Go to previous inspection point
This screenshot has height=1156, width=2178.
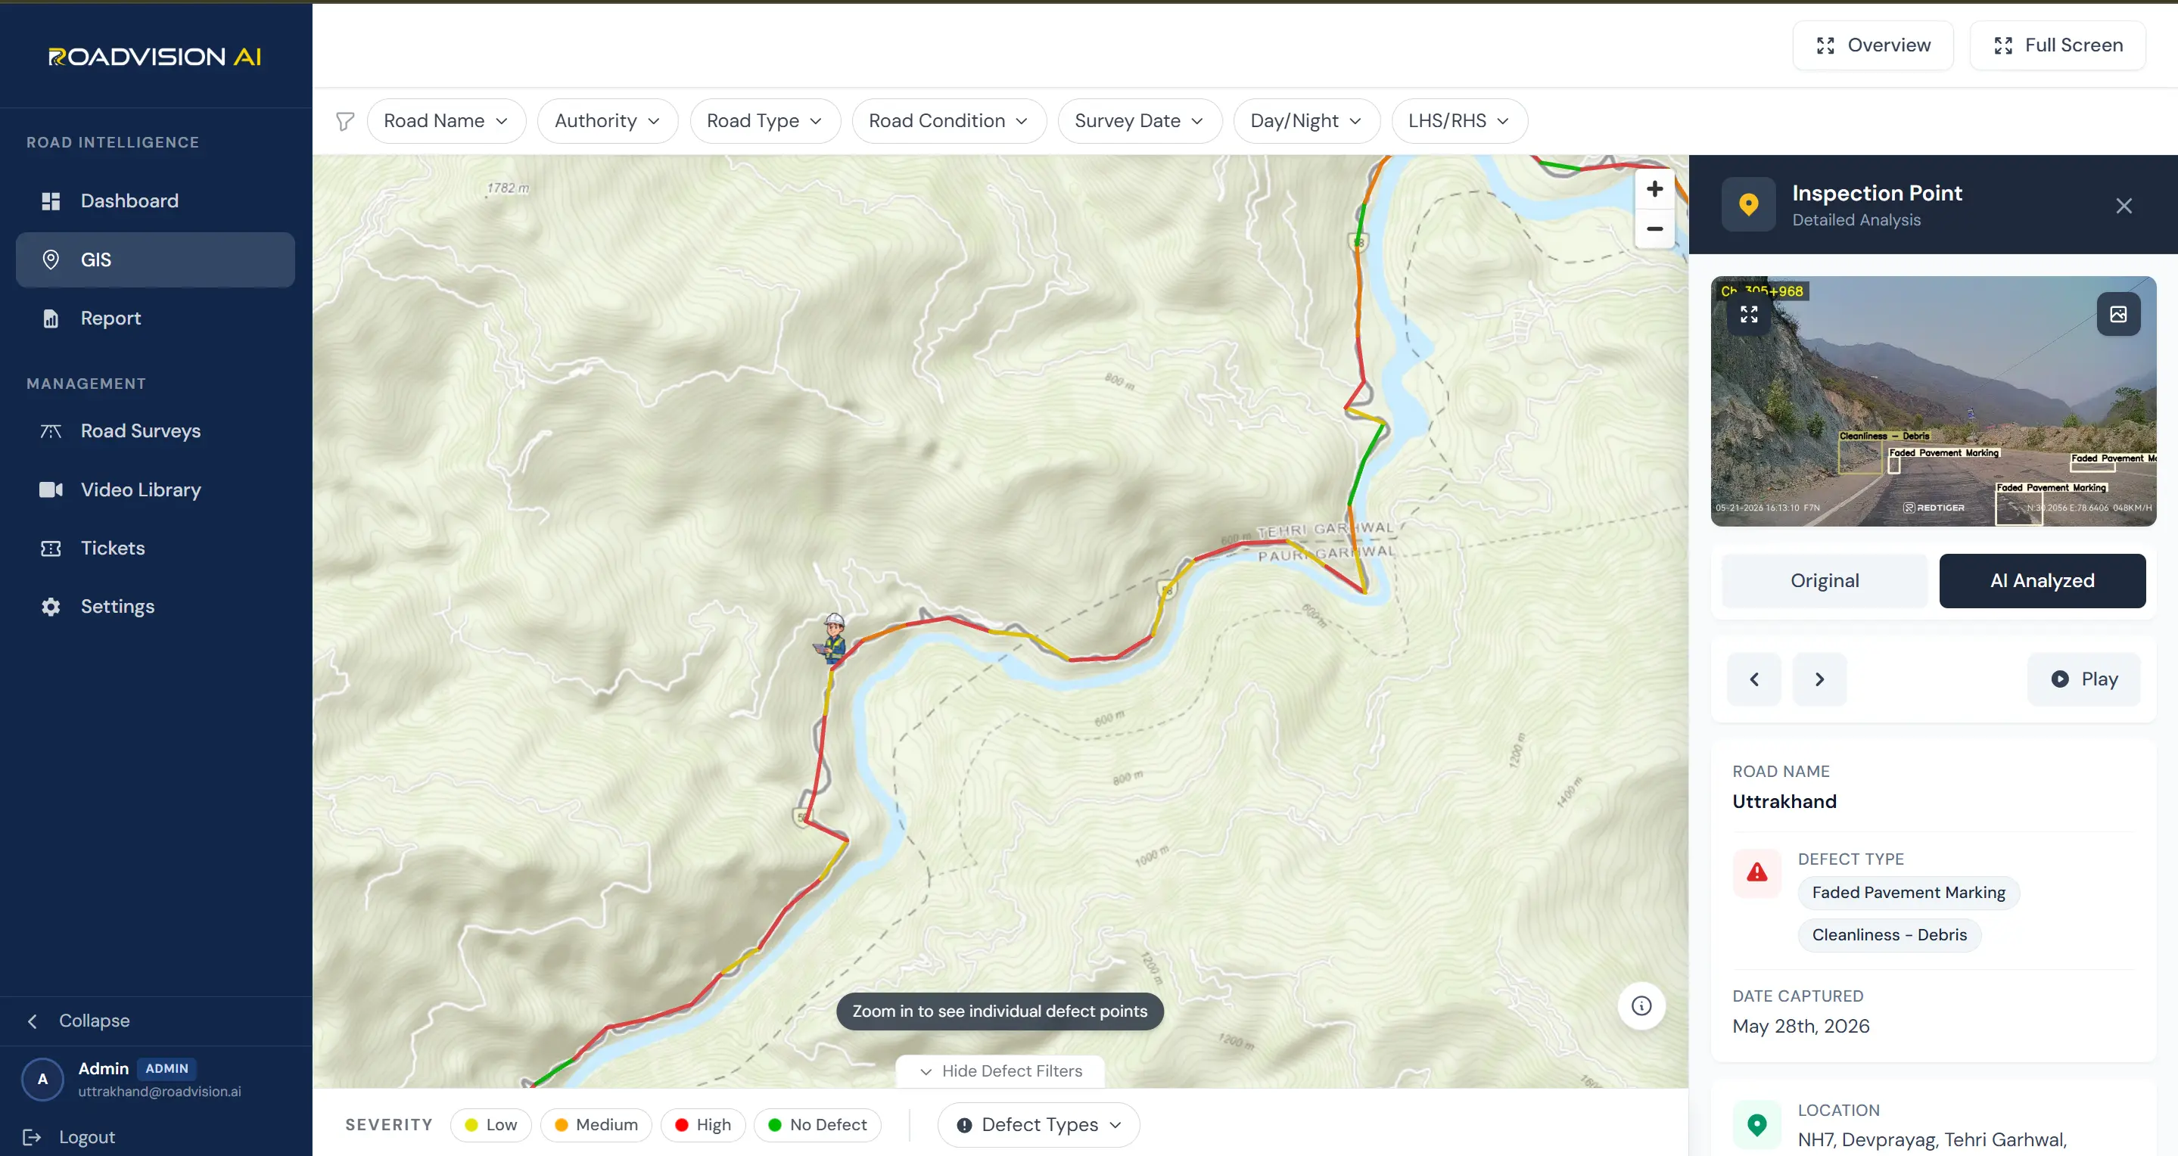[x=1754, y=679]
